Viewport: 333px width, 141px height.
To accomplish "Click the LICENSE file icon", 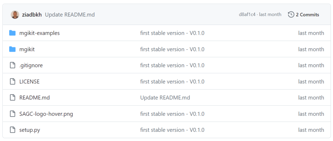I will pos(12,82).
